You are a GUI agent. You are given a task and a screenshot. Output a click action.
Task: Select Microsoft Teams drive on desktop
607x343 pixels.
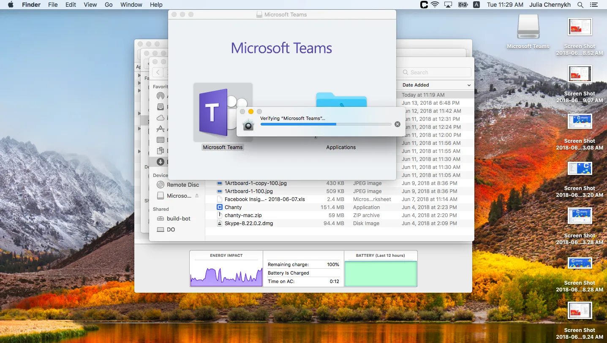point(528,30)
